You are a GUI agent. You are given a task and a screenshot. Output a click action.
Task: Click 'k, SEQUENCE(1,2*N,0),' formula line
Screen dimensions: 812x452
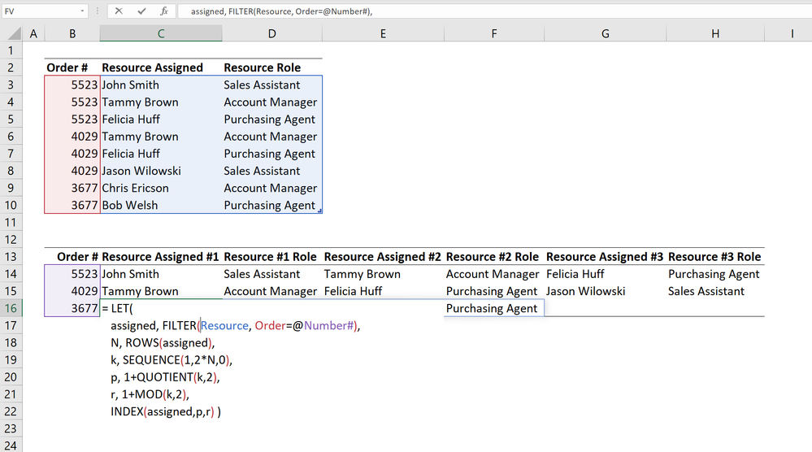tap(172, 360)
